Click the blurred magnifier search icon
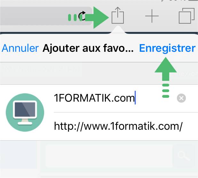The image size is (198, 178). point(184,156)
